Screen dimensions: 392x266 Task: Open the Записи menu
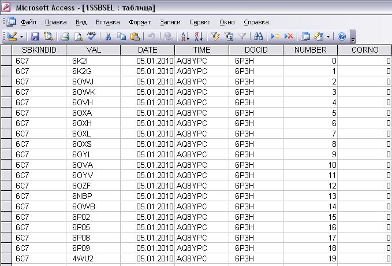click(170, 22)
